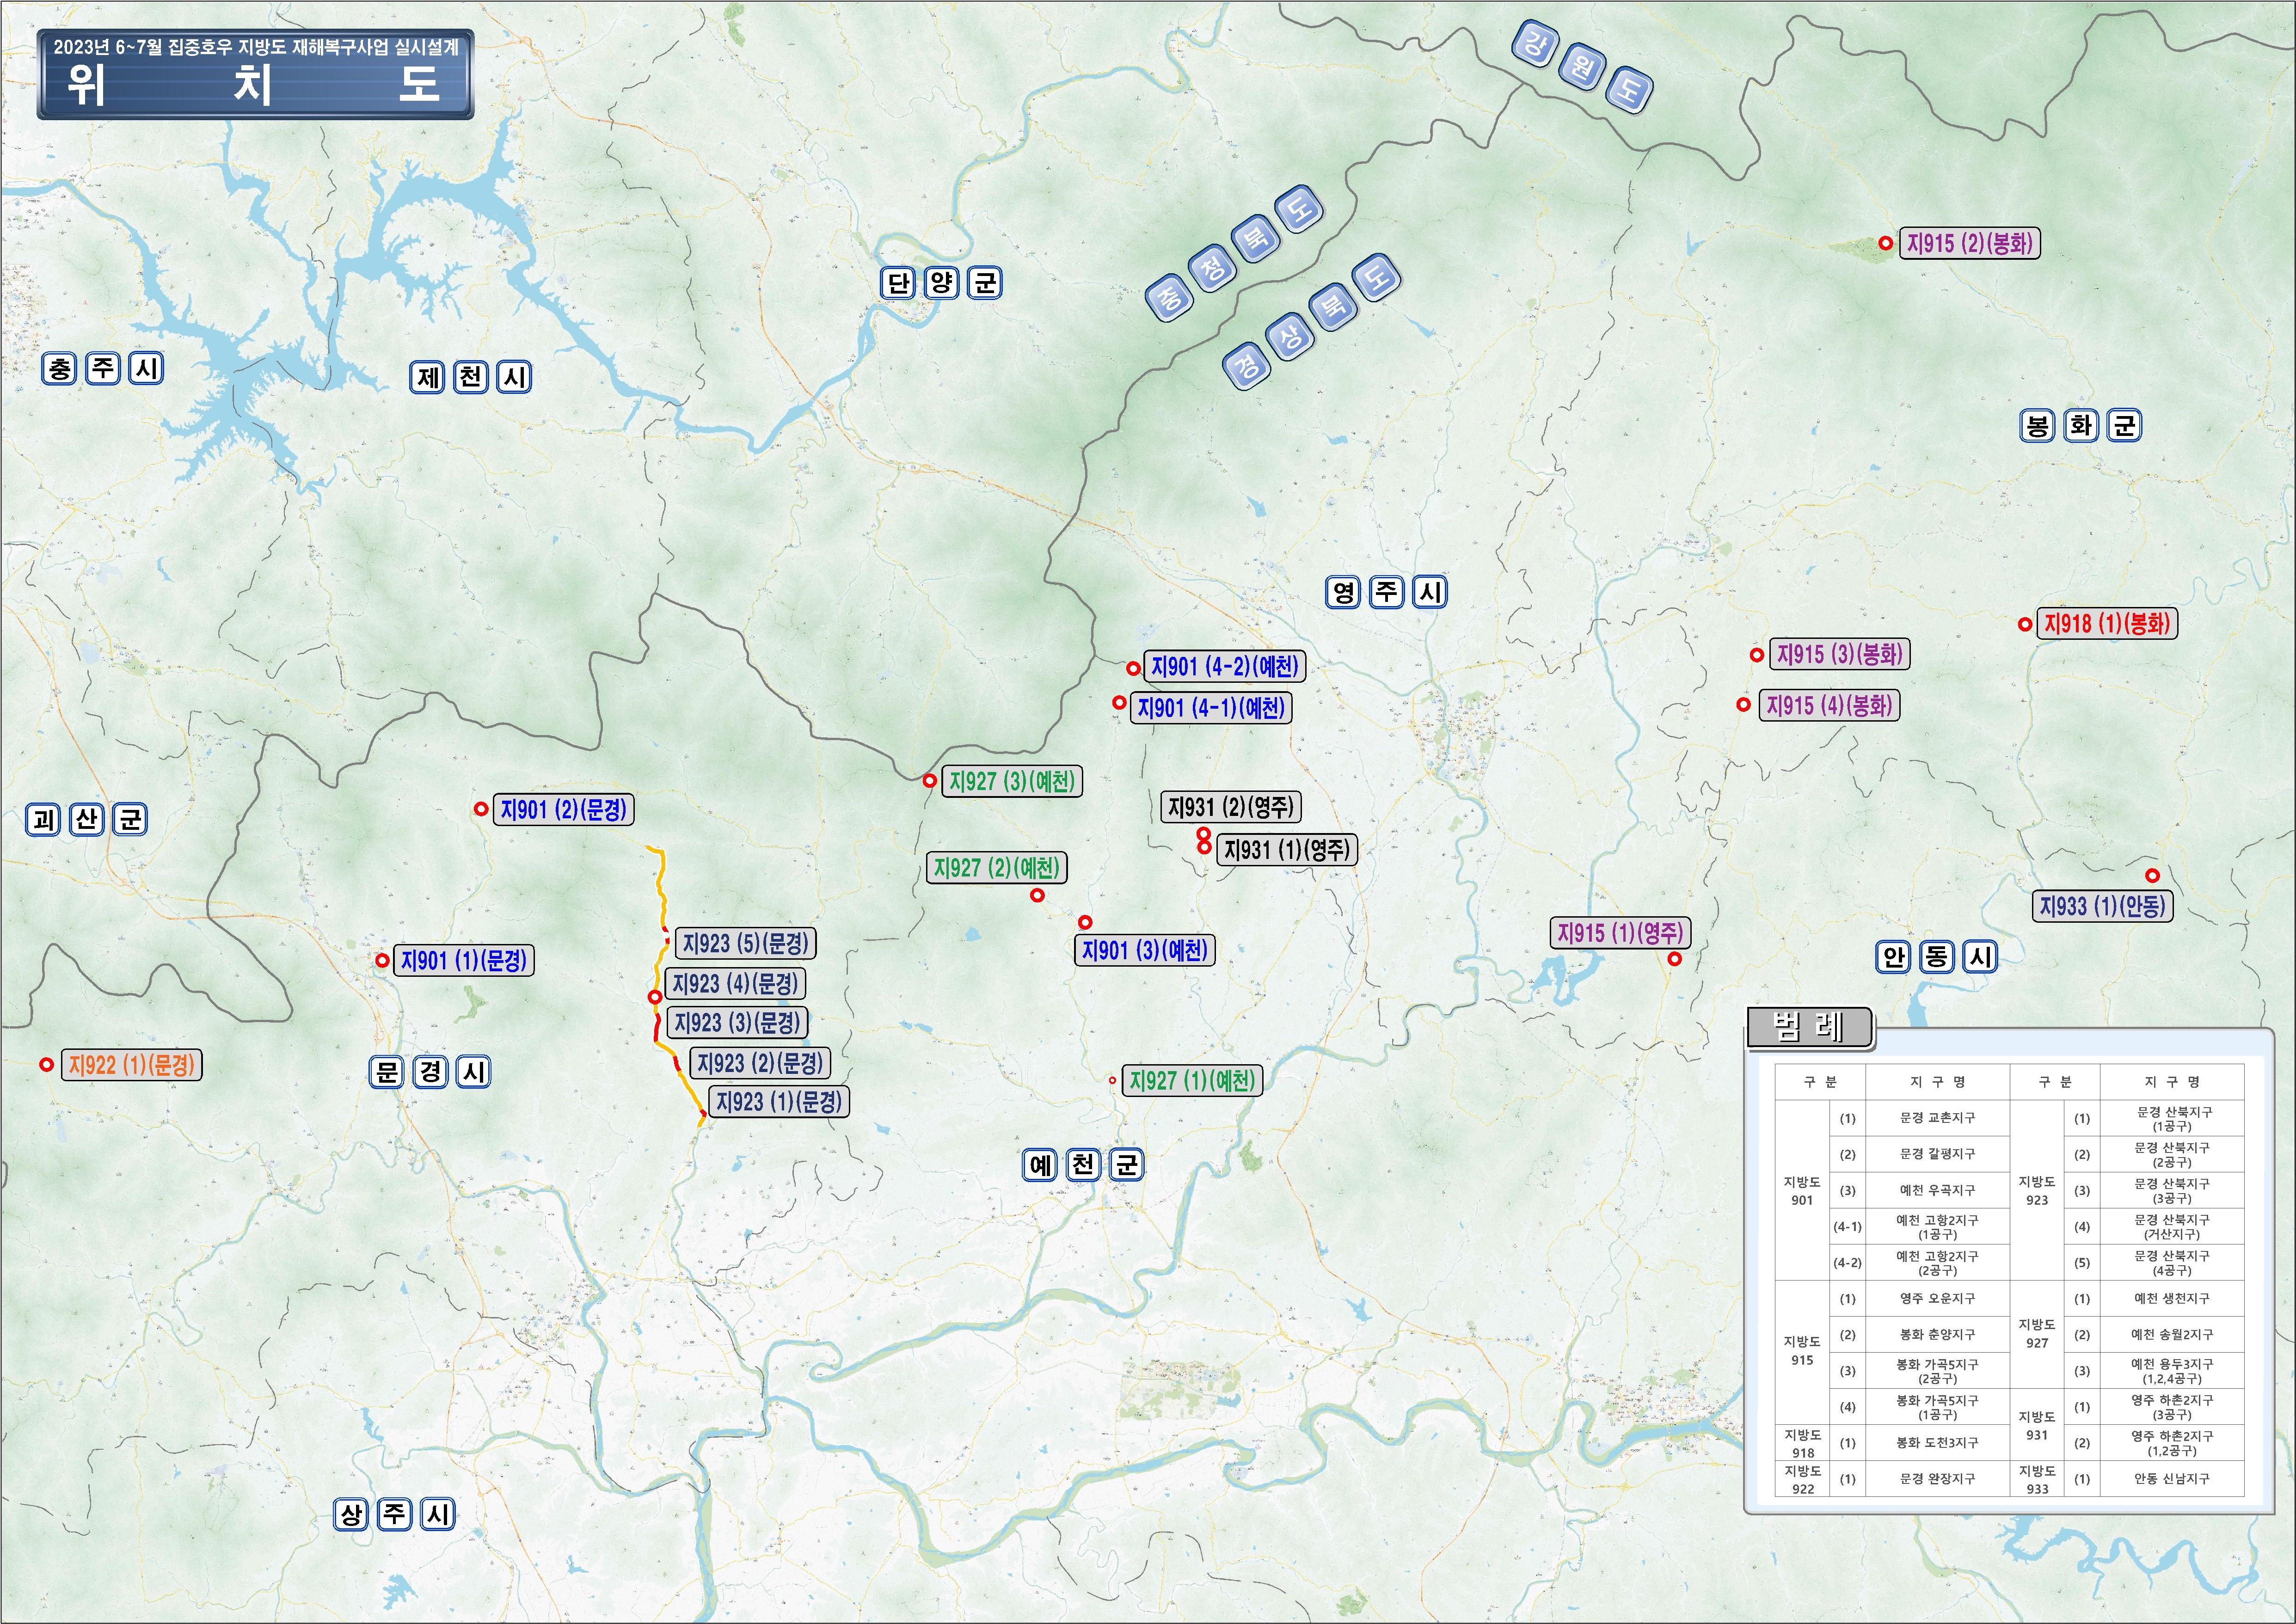Screen dimensions: 2296x1624
Task: Select the 상주시 city label
Action: coord(395,1514)
